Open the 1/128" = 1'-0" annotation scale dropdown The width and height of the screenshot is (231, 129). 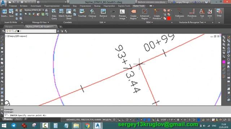click(x=167, y=120)
